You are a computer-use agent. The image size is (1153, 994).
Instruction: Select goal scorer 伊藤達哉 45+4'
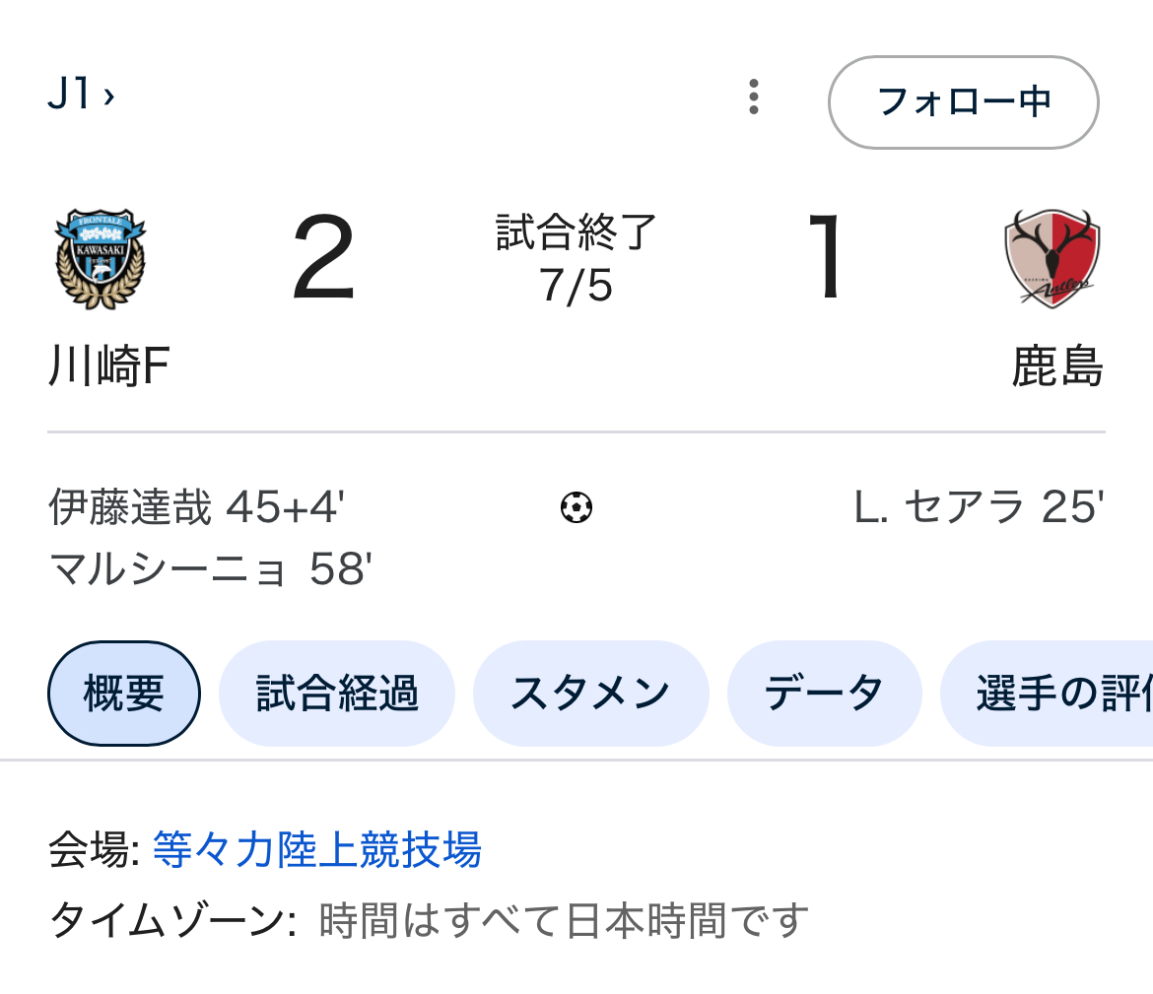tap(197, 508)
